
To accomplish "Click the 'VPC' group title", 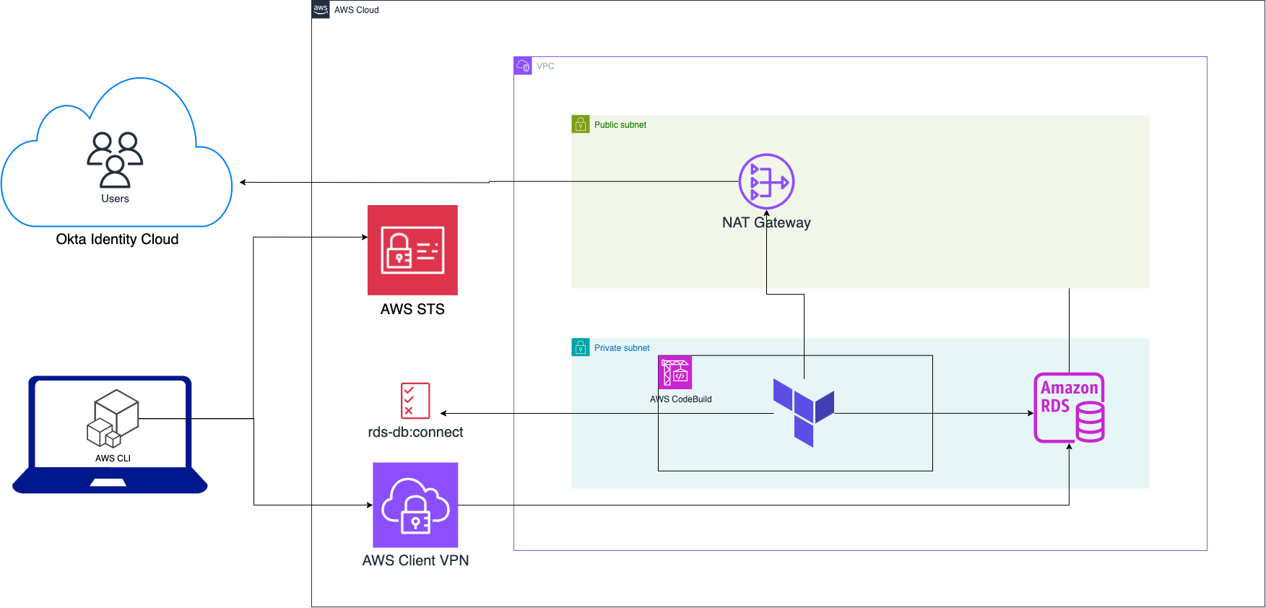I will [x=545, y=66].
